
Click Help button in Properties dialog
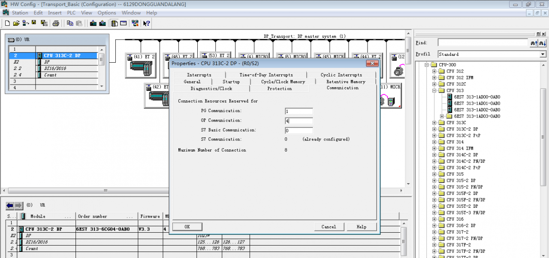pos(361,227)
